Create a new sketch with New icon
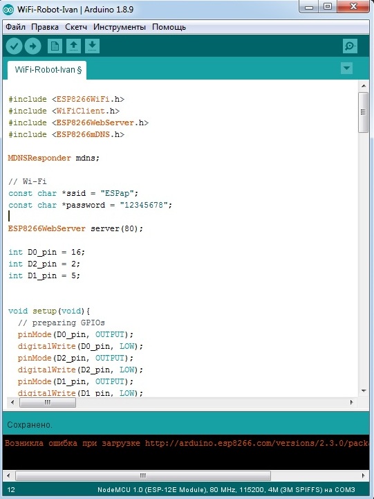Viewport: 374px width, 499px height. 55,46
